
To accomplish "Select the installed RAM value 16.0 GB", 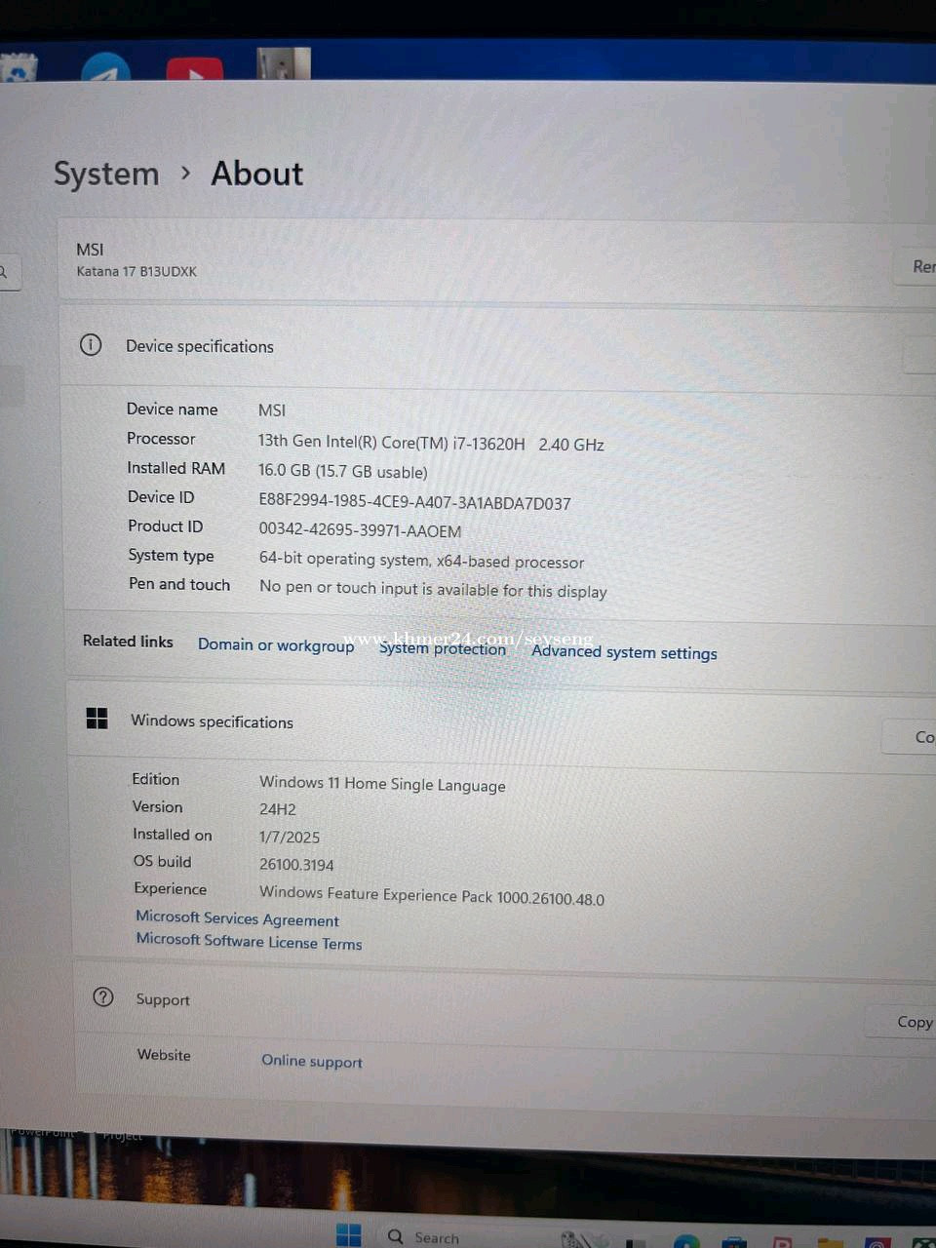I will [343, 471].
